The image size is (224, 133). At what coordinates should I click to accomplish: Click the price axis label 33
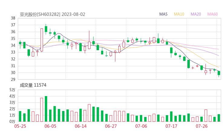pyautogui.click(x=13, y=52)
